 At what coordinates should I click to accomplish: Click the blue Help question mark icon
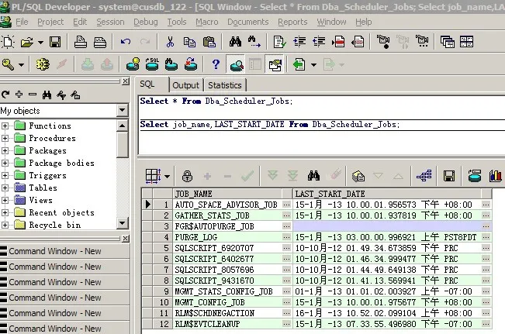tap(216, 64)
